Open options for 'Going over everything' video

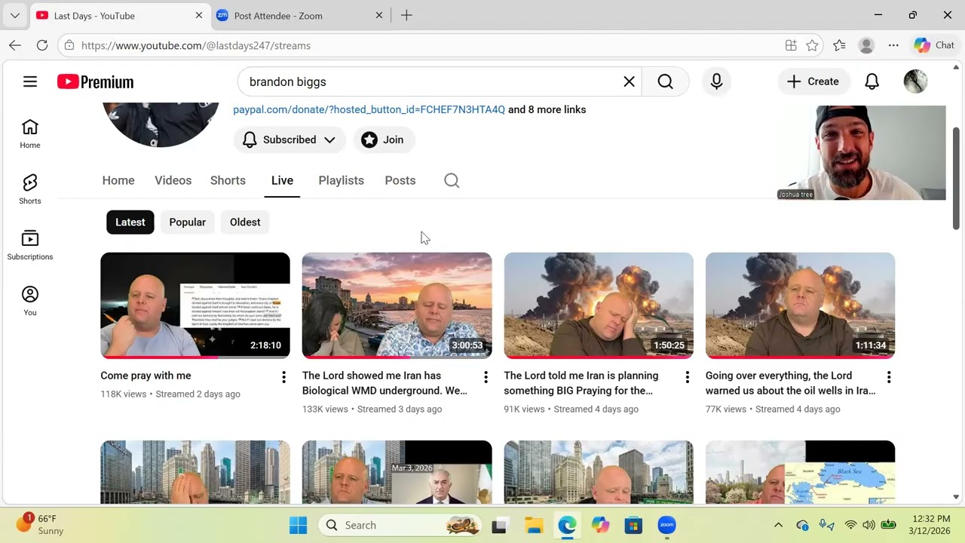pyautogui.click(x=889, y=377)
